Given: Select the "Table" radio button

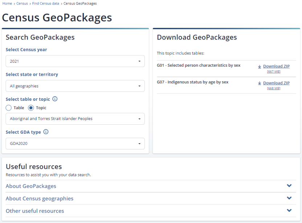Looking at the screenshot, I should [x=8, y=108].
